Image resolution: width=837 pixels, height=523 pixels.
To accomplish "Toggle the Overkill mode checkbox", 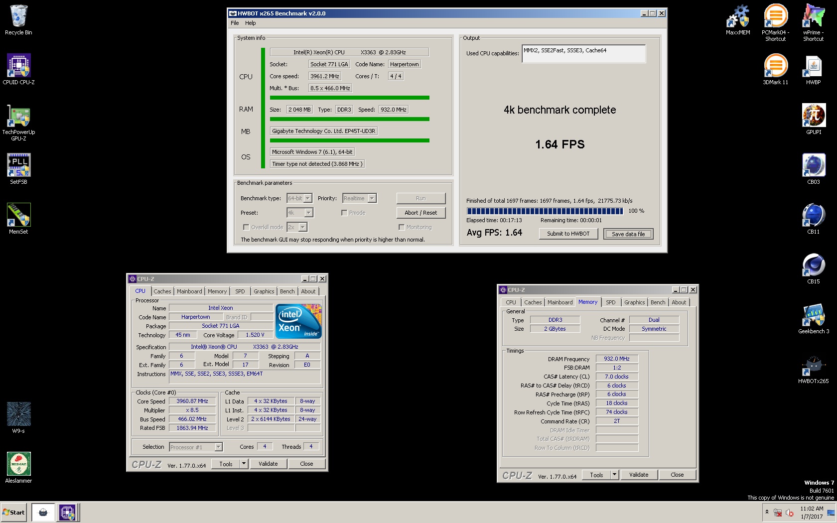I will click(246, 227).
